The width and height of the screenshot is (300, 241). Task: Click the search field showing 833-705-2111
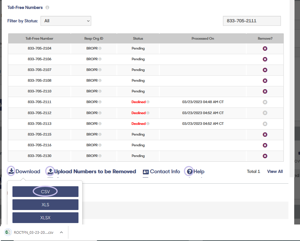[x=251, y=21]
